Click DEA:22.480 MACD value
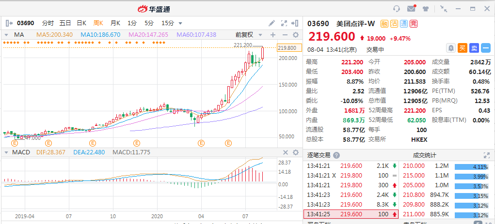The height and width of the screenshot is (224, 495). pos(89,152)
